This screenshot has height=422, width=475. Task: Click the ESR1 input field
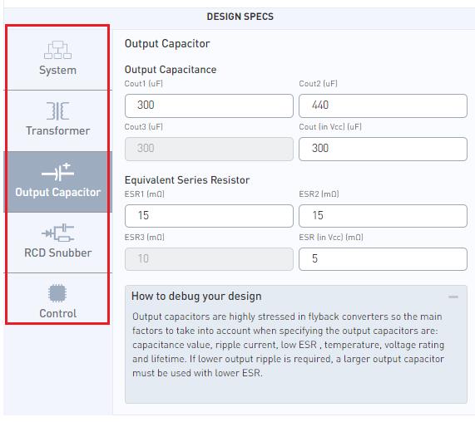tap(209, 216)
